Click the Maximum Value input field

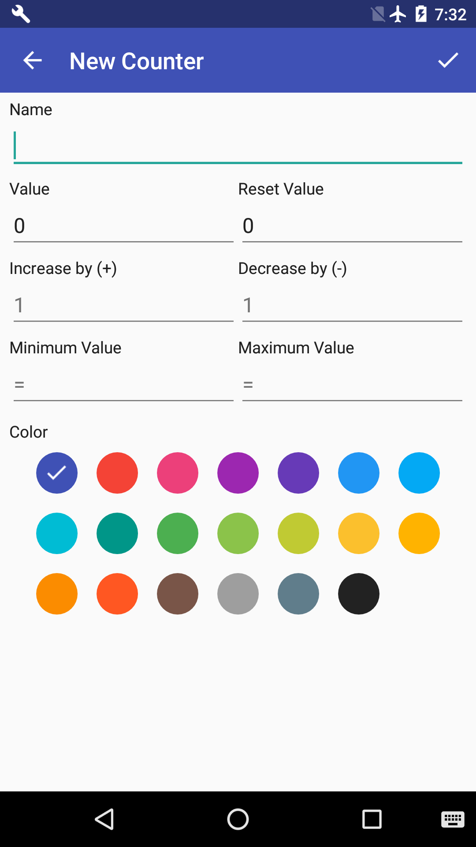[352, 385]
